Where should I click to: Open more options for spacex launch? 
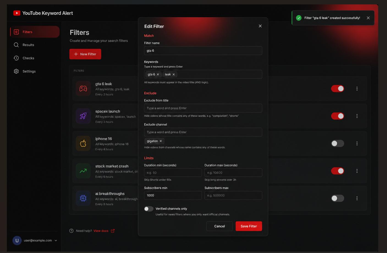[x=357, y=116]
